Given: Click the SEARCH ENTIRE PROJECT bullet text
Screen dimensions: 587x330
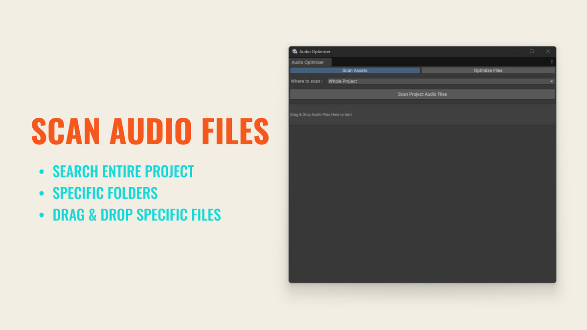Looking at the screenshot, I should [x=123, y=171].
